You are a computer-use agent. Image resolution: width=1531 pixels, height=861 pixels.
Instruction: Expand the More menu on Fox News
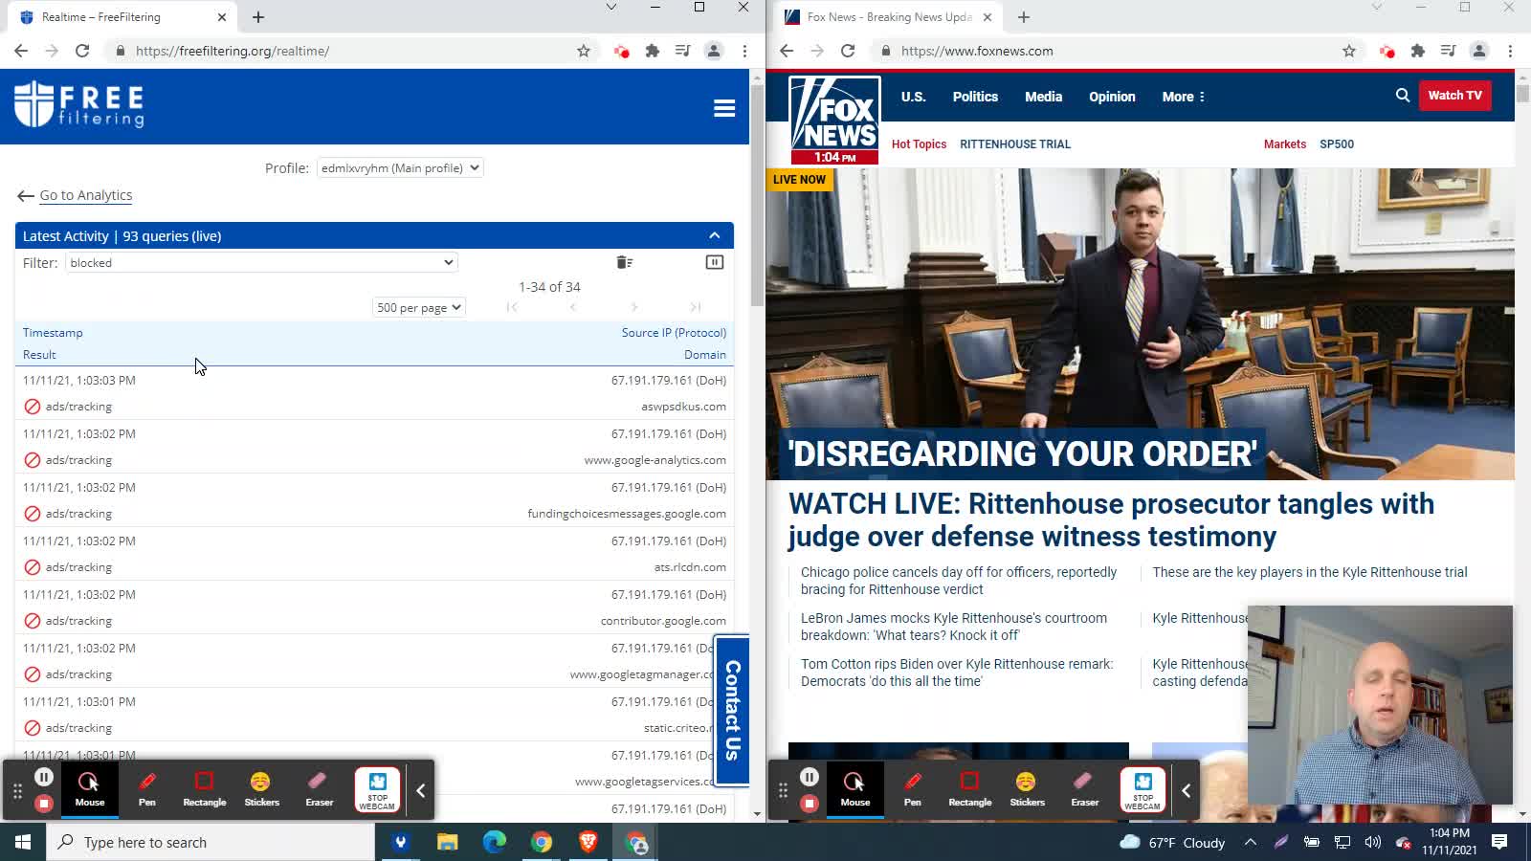[x=1184, y=97]
